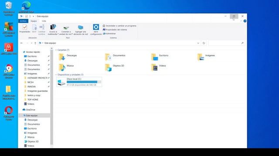This screenshot has height=156, width=279.
Task: Click the blue help question mark
Action: click(x=245, y=21)
